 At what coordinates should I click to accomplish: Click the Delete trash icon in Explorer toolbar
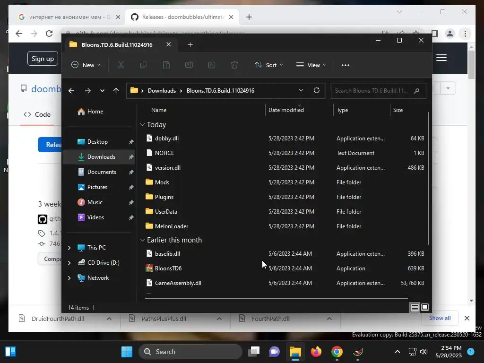click(234, 65)
